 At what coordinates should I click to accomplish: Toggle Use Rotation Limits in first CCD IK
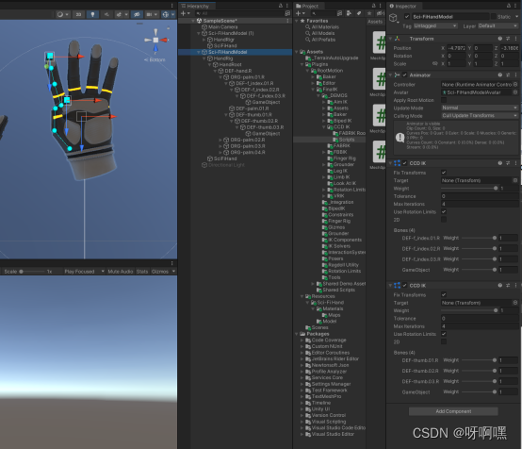444,211
